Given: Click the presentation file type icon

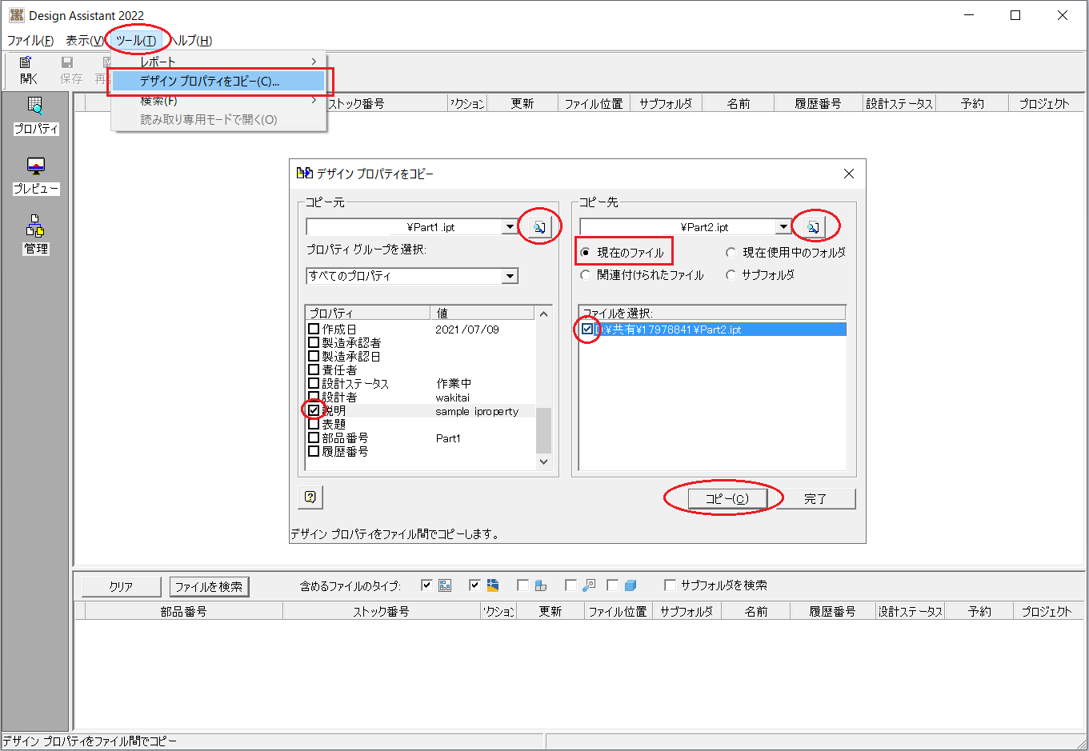Looking at the screenshot, I should click(541, 585).
